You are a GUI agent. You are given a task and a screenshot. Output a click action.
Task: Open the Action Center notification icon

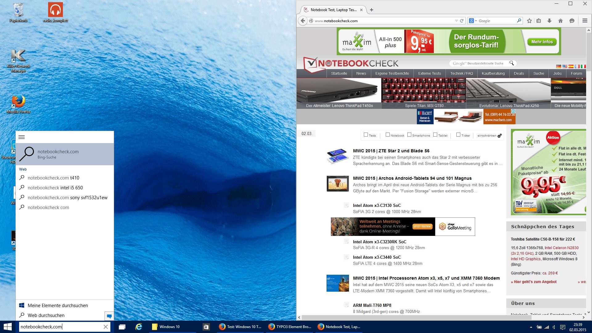562,327
